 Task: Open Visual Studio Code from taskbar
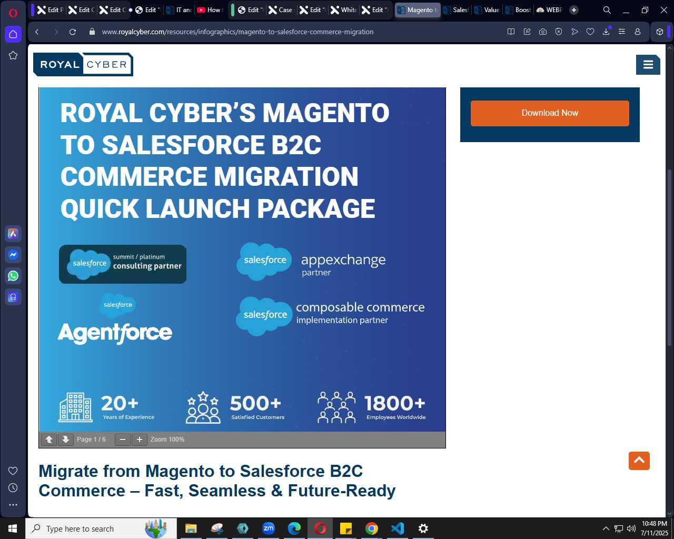coord(398,528)
